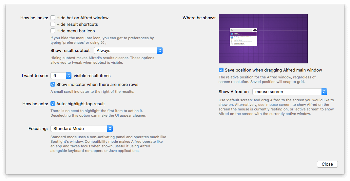Open the Show Alfred on screen dropdown

click(x=289, y=92)
